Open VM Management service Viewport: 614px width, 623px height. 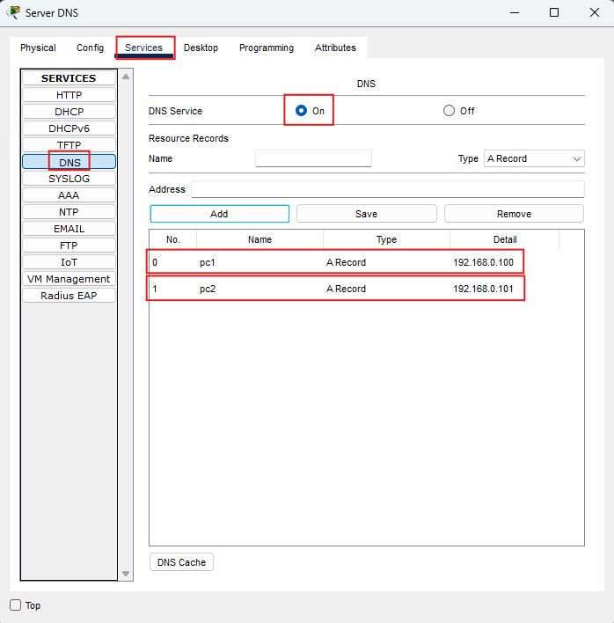click(x=69, y=279)
